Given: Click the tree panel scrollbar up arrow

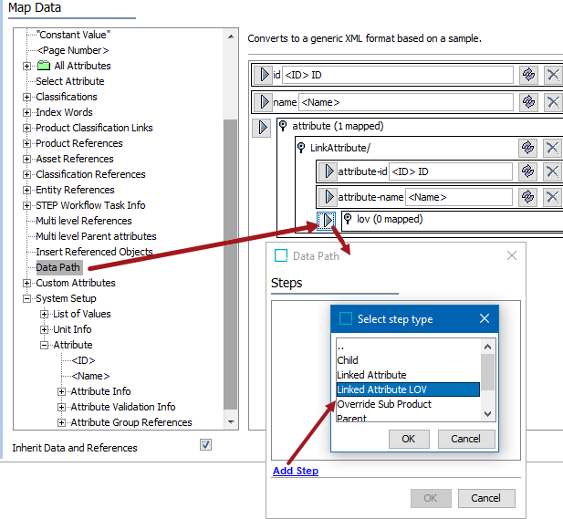Looking at the screenshot, I should coord(231,36).
